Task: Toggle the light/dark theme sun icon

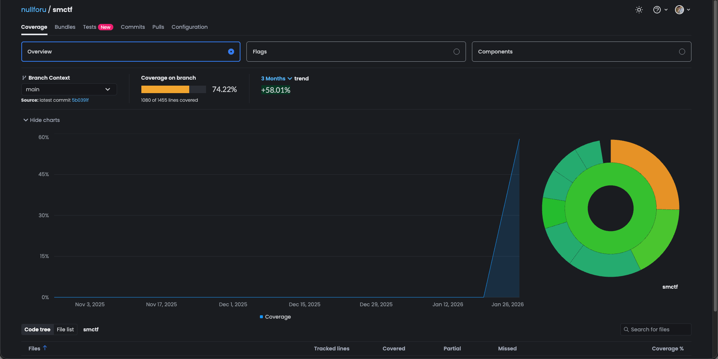Action: pos(639,10)
